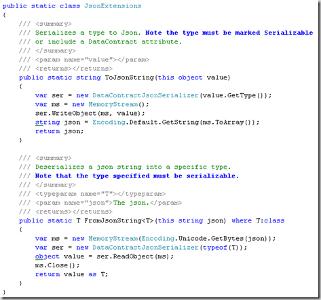Click the 'ms.Close();' line
Image resolution: width=321 pixels, height=300 pixels.
pos(57,265)
